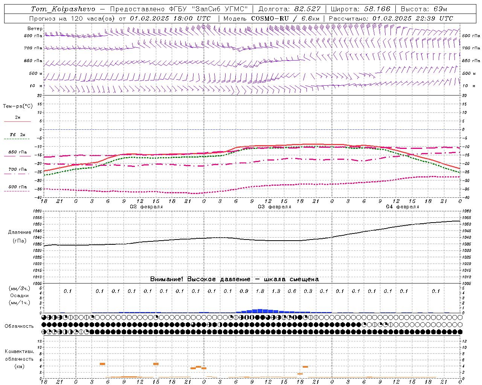The width and height of the screenshot is (482, 385).
Task: Click the (км) convective cloud unit label
Action: [19, 366]
